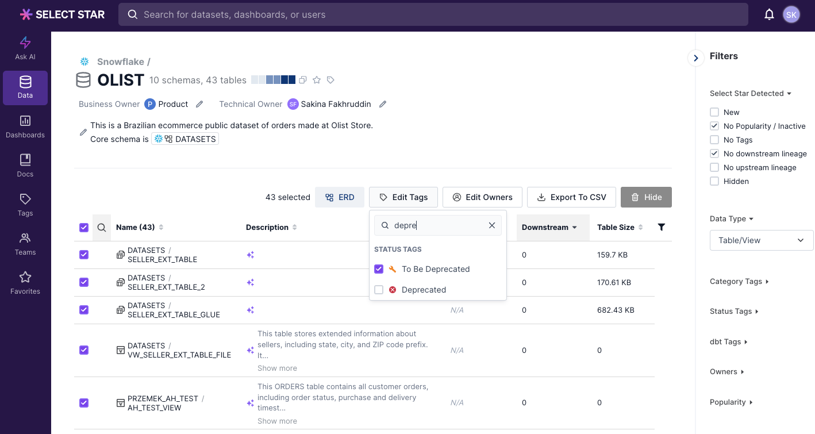Sort by the Table Size column
This screenshot has width=815, height=434.
coord(620,227)
